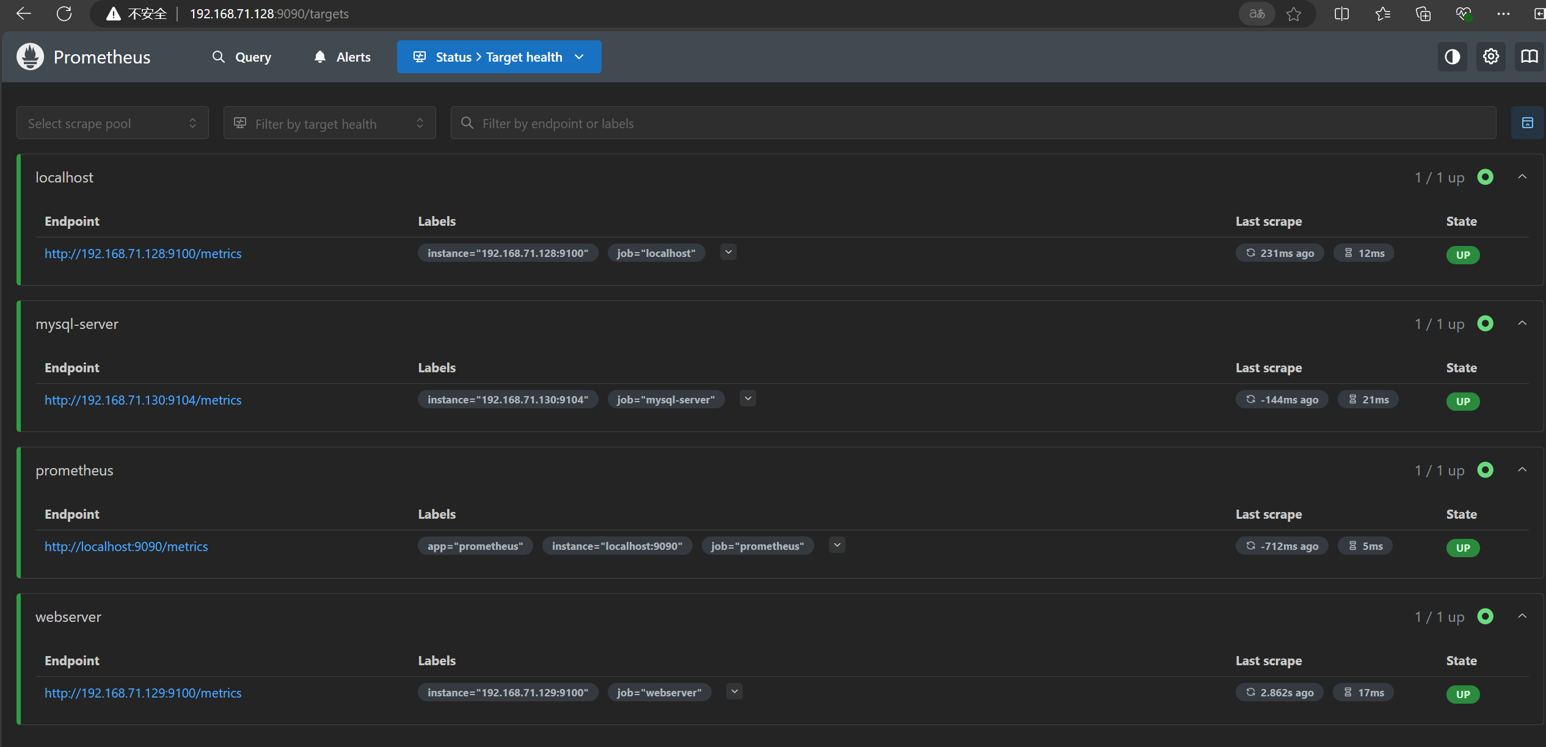The width and height of the screenshot is (1546, 747).
Task: Click the "12ms" scrape duration badge
Action: (x=1364, y=253)
